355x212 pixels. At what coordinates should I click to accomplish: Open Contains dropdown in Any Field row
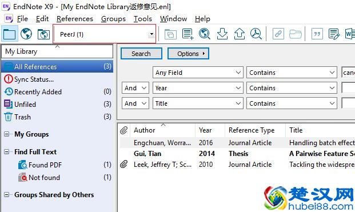[x=292, y=73]
